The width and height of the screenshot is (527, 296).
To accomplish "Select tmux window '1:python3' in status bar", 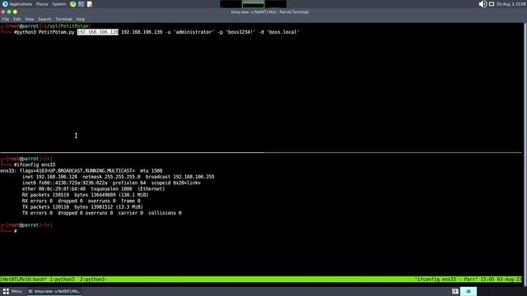I will (x=62, y=280).
